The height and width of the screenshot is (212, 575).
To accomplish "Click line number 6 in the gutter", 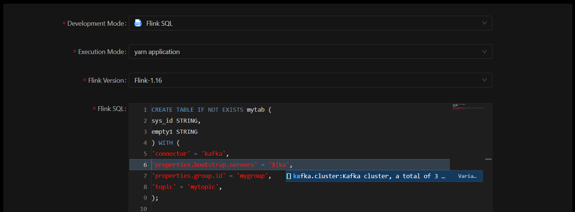I will 145,165.
